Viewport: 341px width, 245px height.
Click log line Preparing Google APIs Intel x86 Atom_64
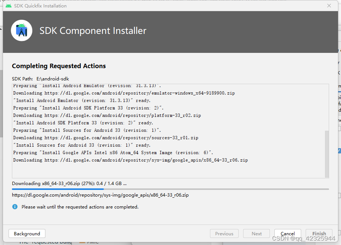(x=113, y=153)
